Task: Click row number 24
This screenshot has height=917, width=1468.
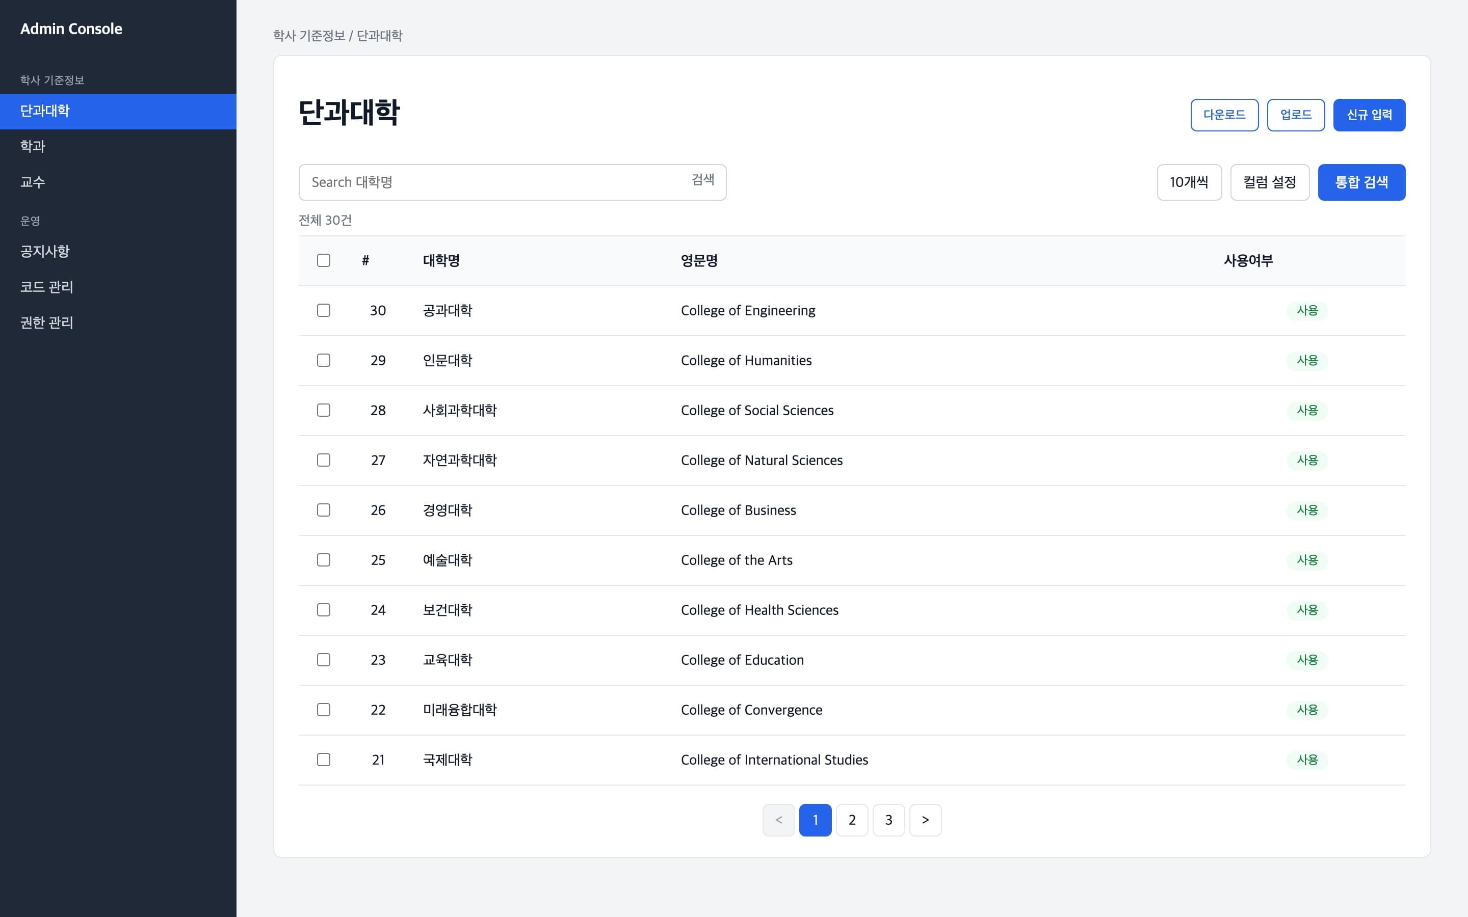Action: (378, 609)
